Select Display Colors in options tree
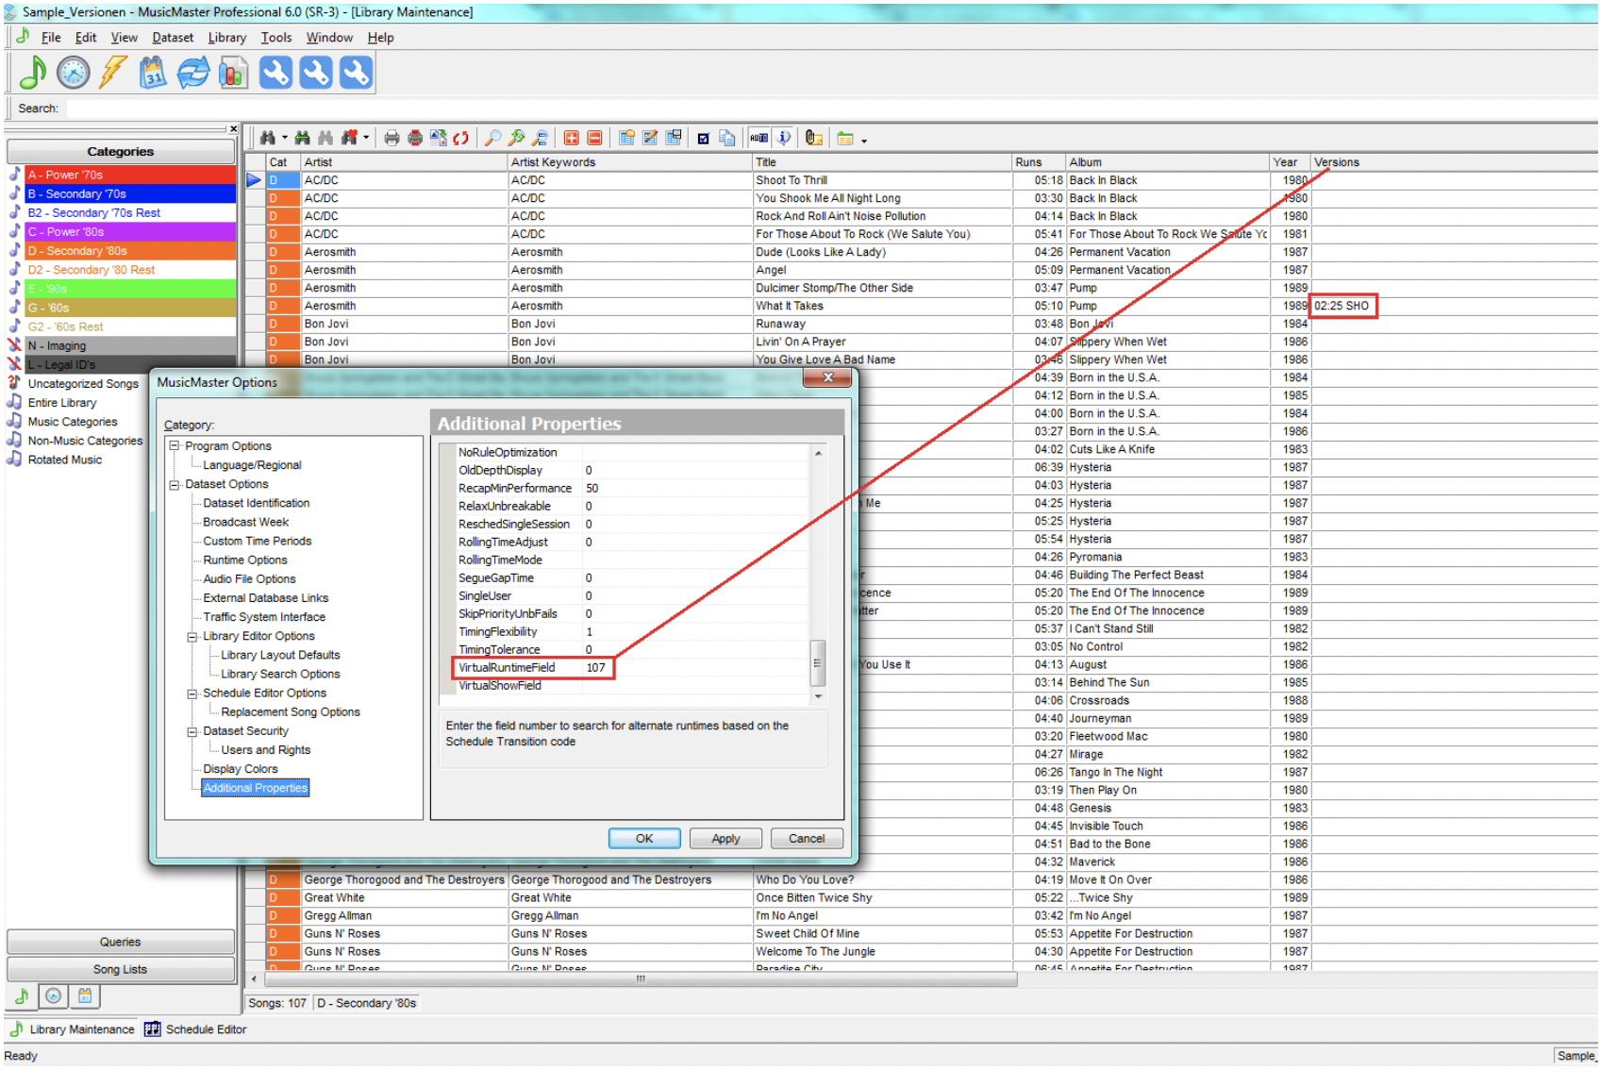This screenshot has width=1600, height=1070. pos(241,769)
